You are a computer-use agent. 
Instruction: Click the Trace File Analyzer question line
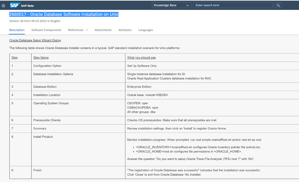pyautogui.click(x=191, y=159)
